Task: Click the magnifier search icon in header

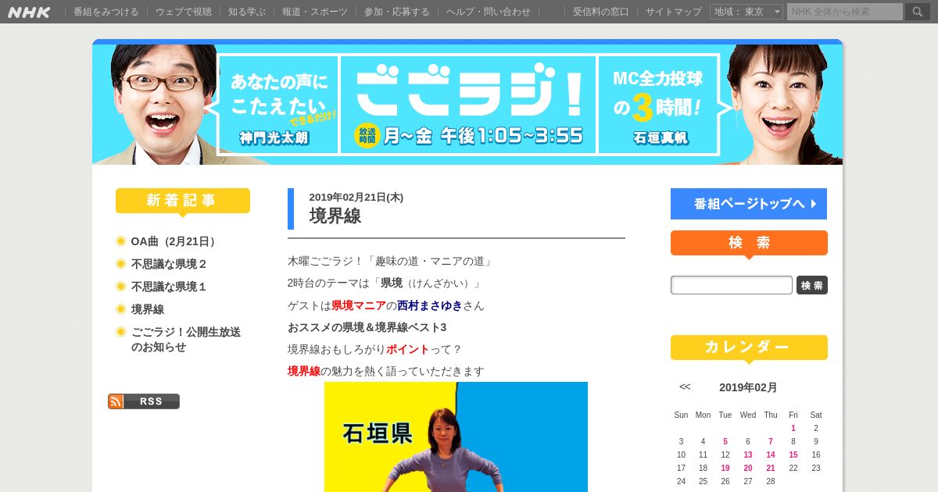Action: pyautogui.click(x=918, y=12)
